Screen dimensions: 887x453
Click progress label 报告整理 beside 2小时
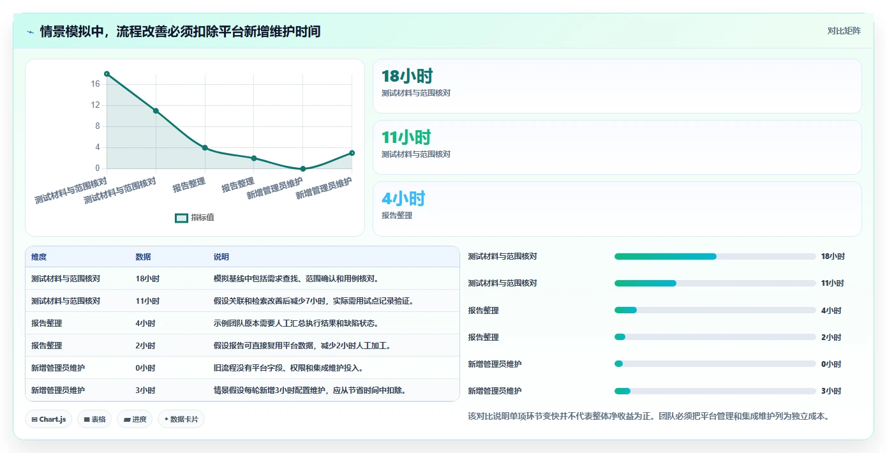484,338
